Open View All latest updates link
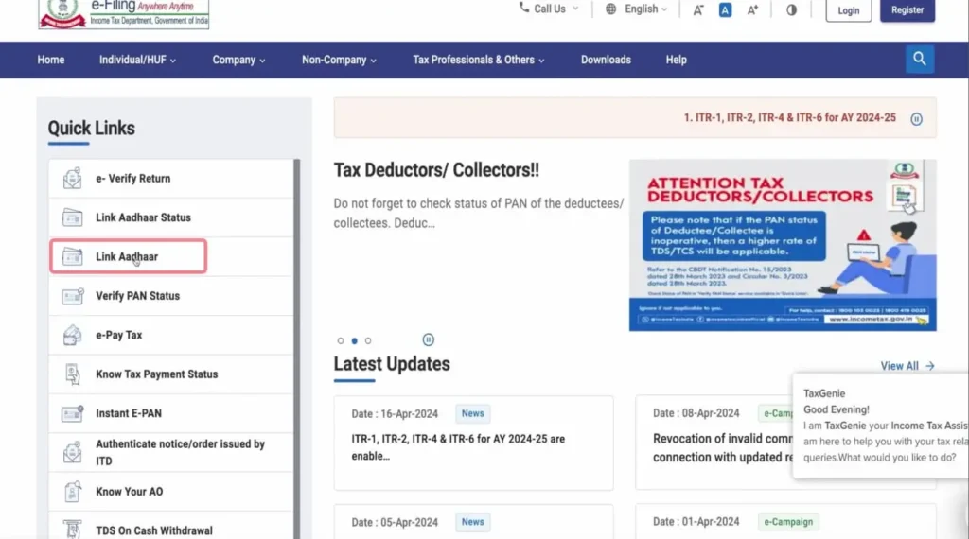The image size is (969, 539). (907, 366)
